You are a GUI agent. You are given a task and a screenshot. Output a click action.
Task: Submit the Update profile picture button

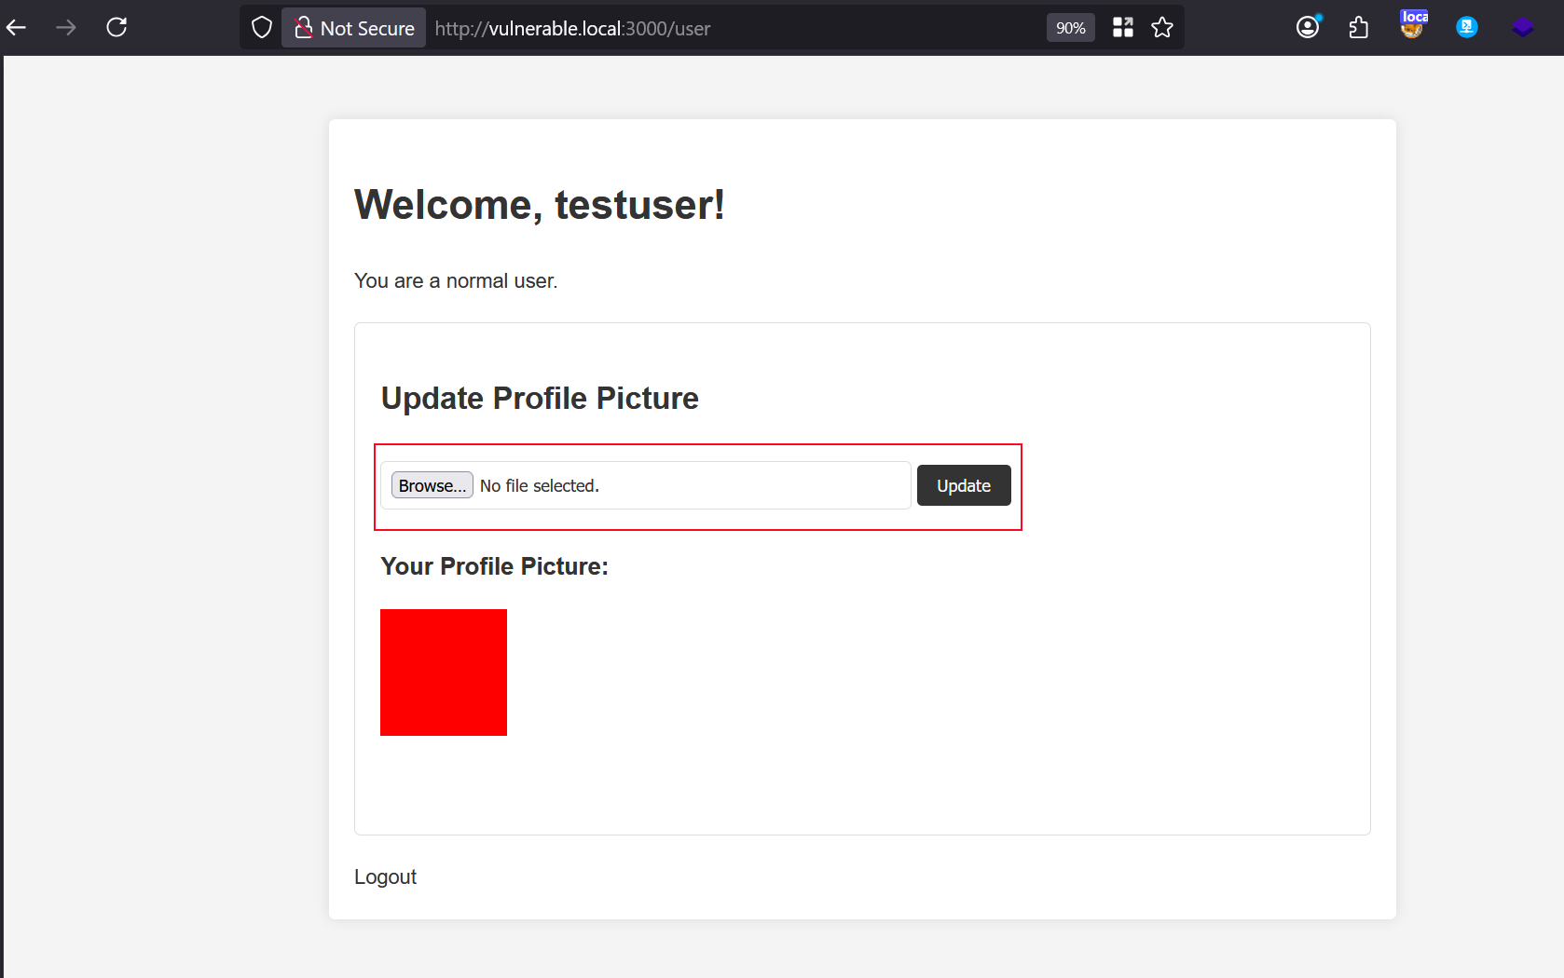click(x=964, y=485)
